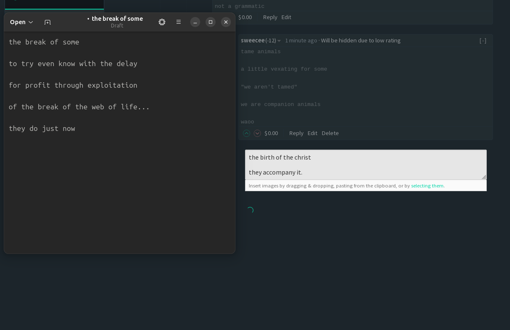Click the line "they do just now"
510x330 pixels.
42,128
